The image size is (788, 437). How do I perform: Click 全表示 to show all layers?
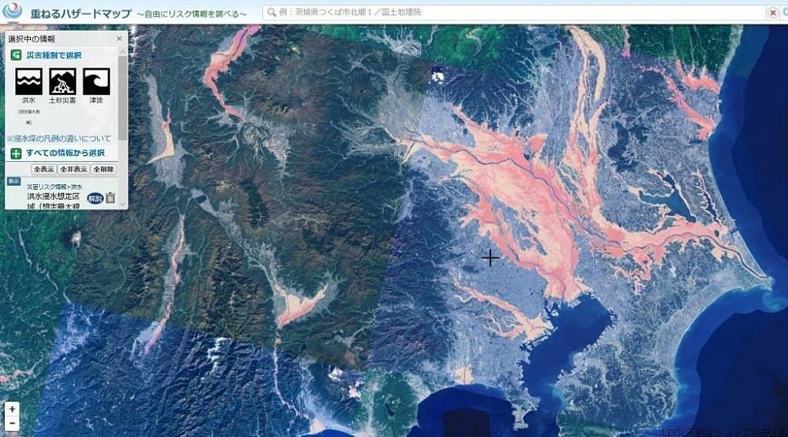43,169
